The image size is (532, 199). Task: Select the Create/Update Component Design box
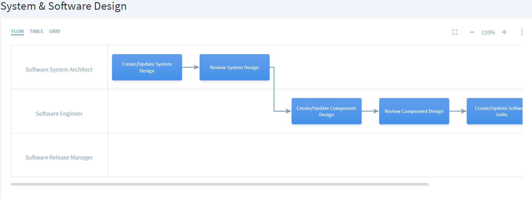(326, 111)
